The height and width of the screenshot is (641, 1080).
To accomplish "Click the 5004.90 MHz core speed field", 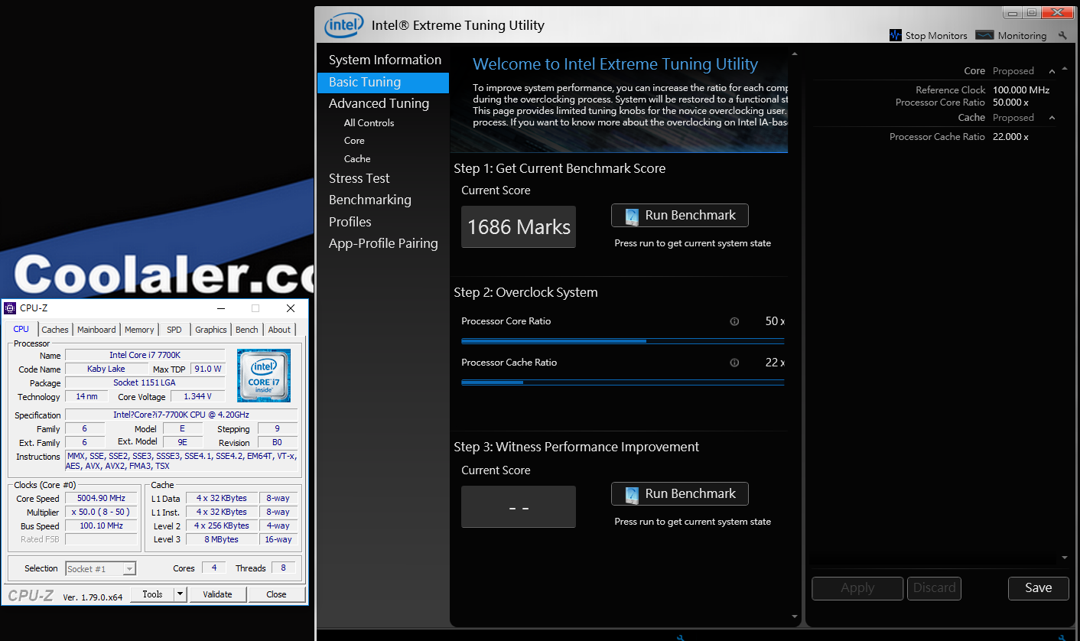I will tap(102, 498).
